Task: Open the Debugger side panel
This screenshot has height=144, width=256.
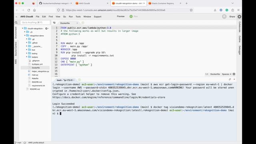Action: [x=240, y=50]
